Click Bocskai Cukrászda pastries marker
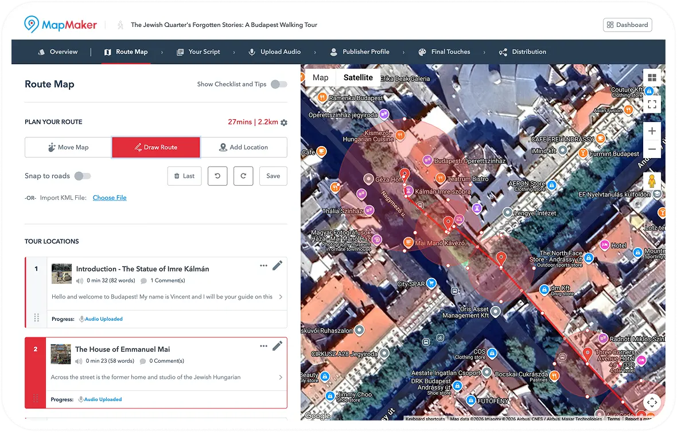 (x=554, y=375)
